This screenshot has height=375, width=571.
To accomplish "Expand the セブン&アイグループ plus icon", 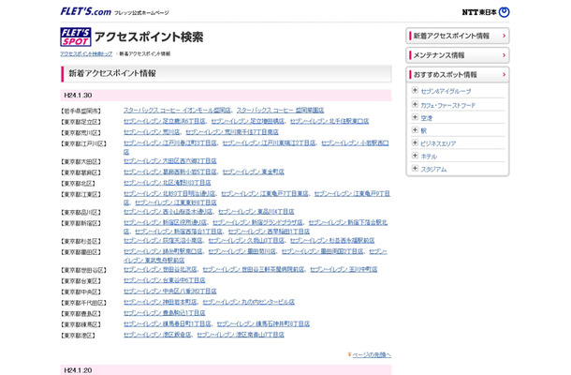I will click(x=415, y=90).
